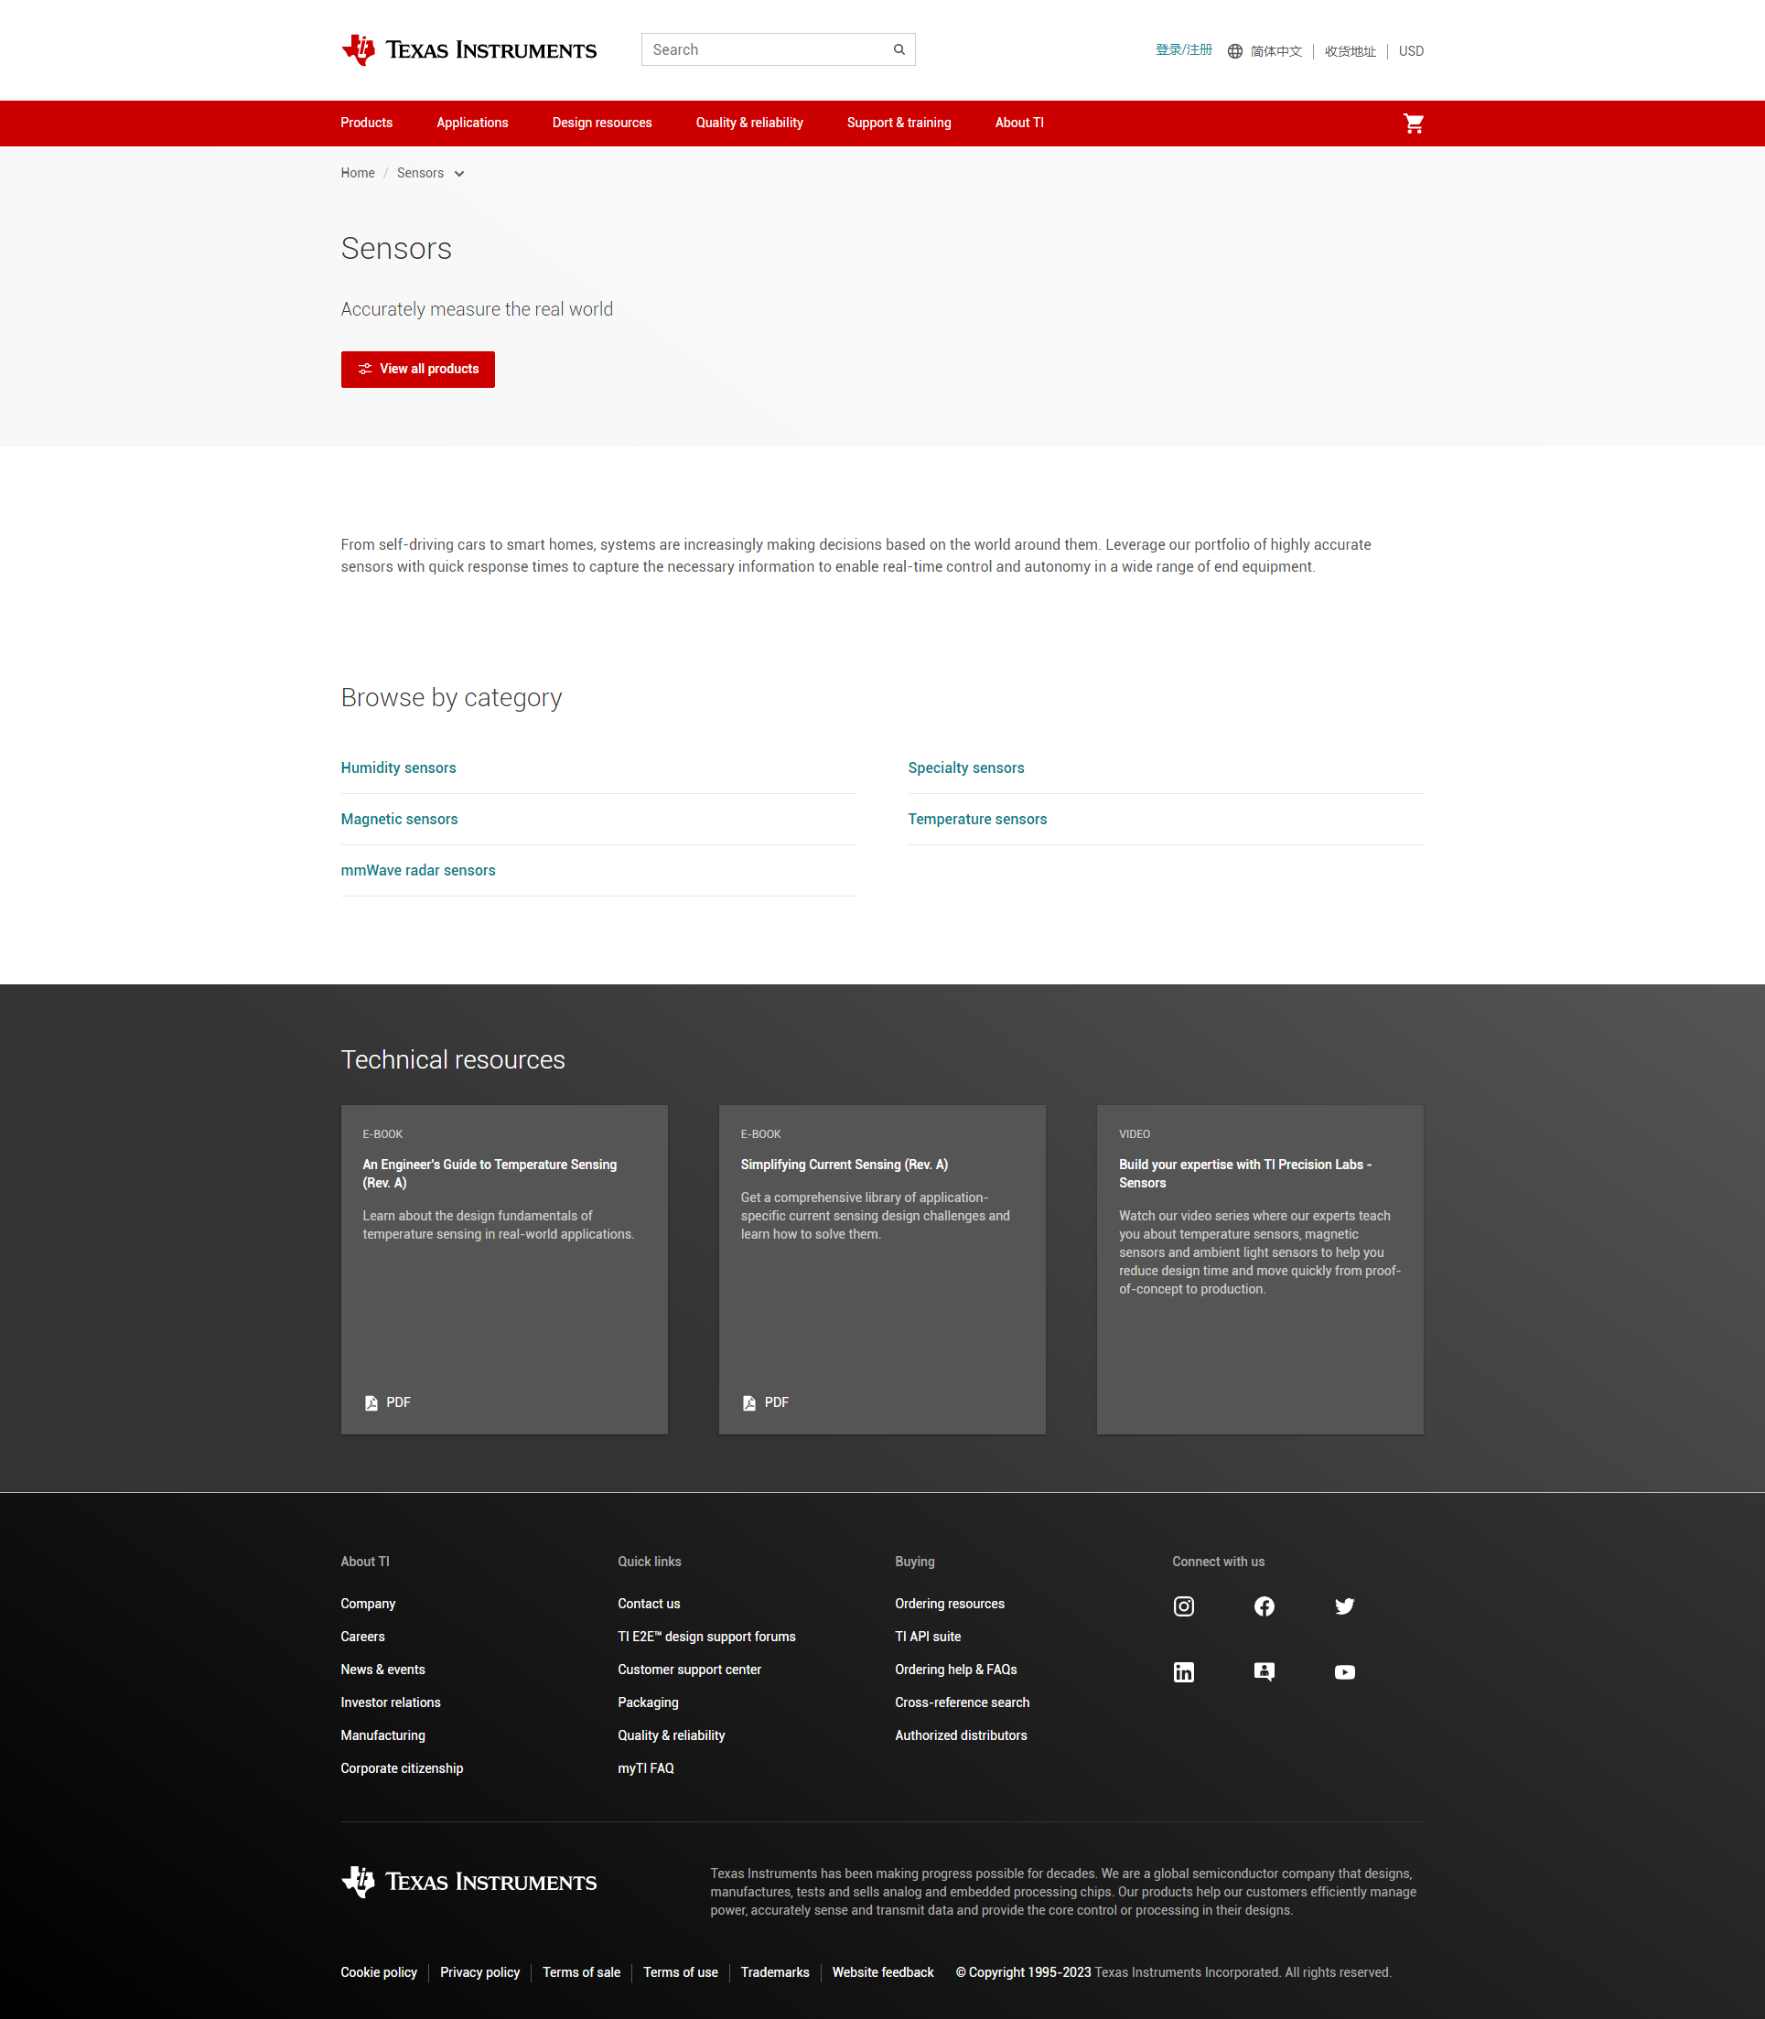Click footer Contact us link
Viewport: 1765px width, 2019px height.
(x=648, y=1605)
